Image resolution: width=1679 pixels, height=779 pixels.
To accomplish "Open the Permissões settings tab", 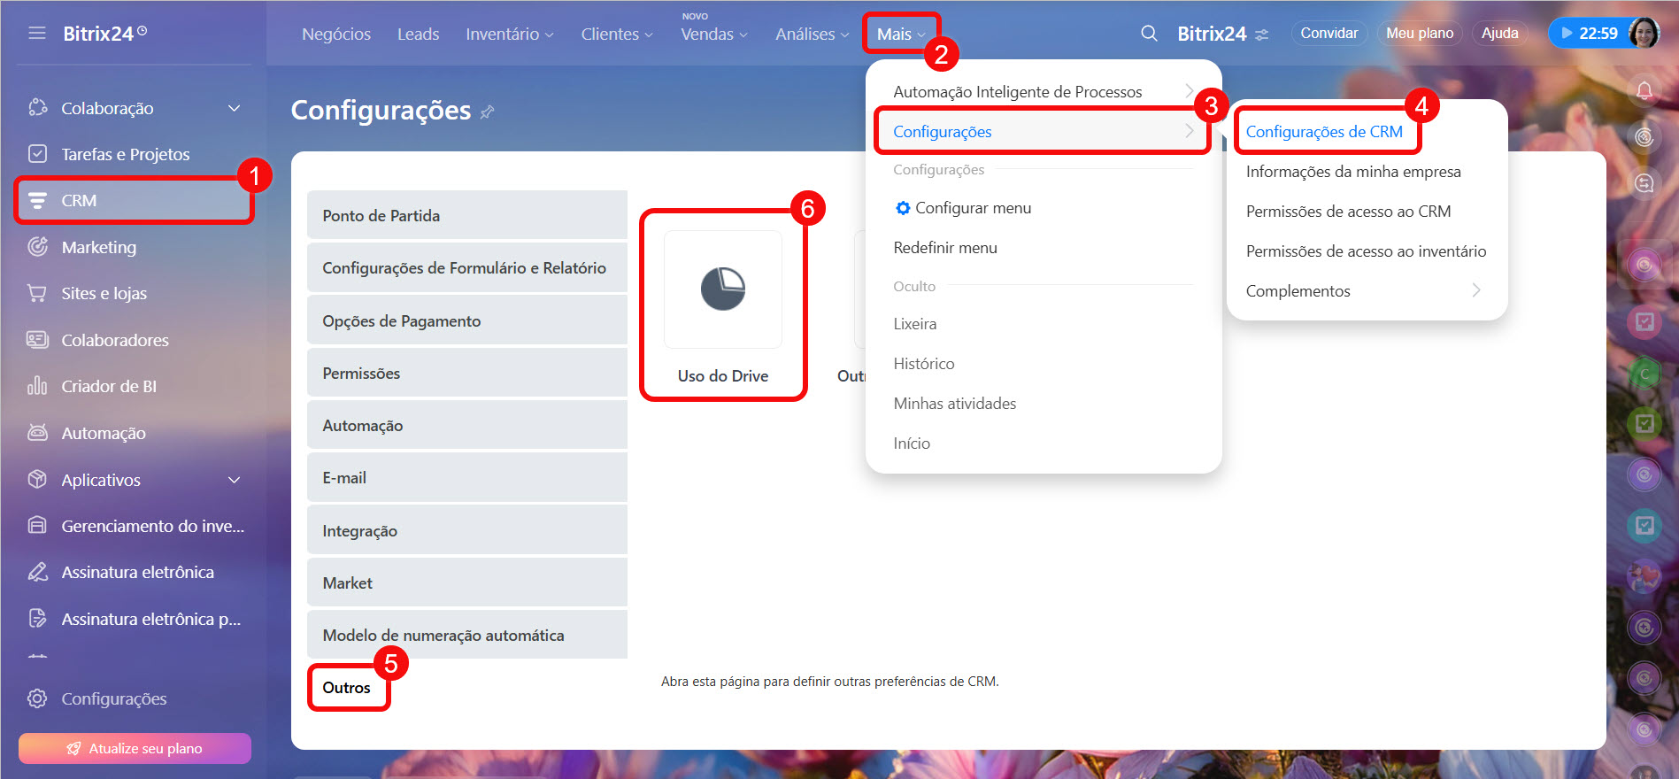I will (466, 374).
